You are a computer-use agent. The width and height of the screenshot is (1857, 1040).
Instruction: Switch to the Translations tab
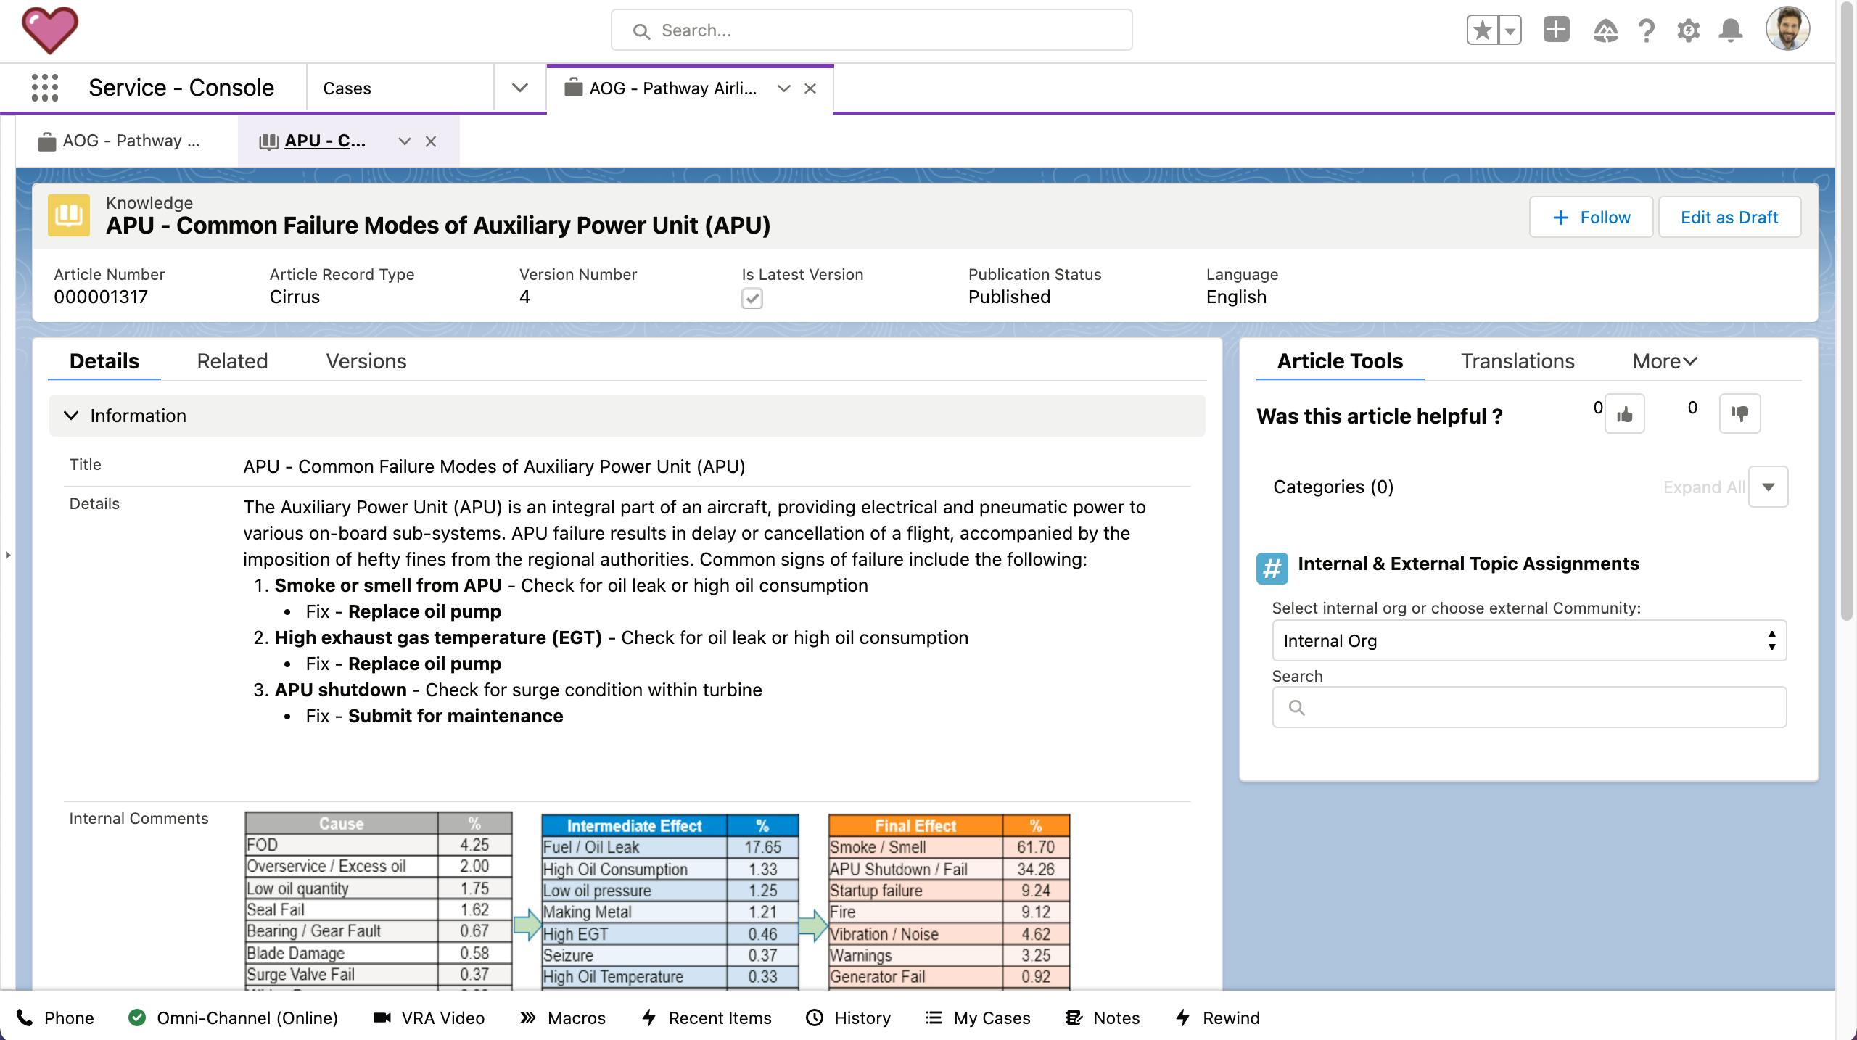pyautogui.click(x=1517, y=361)
